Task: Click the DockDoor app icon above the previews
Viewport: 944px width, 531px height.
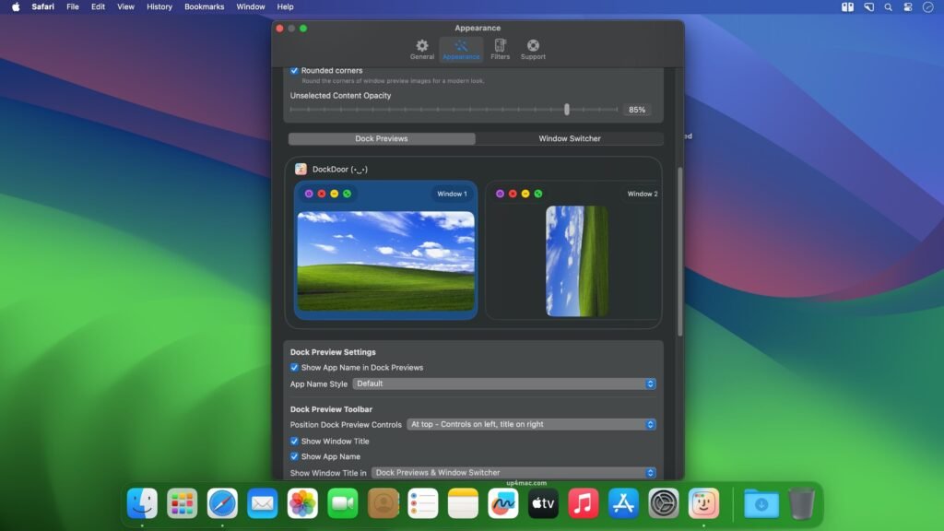Action: [x=300, y=169]
